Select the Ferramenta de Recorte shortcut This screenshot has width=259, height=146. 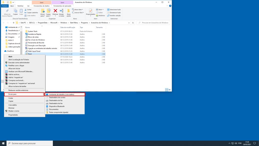pyautogui.click(x=36, y=43)
